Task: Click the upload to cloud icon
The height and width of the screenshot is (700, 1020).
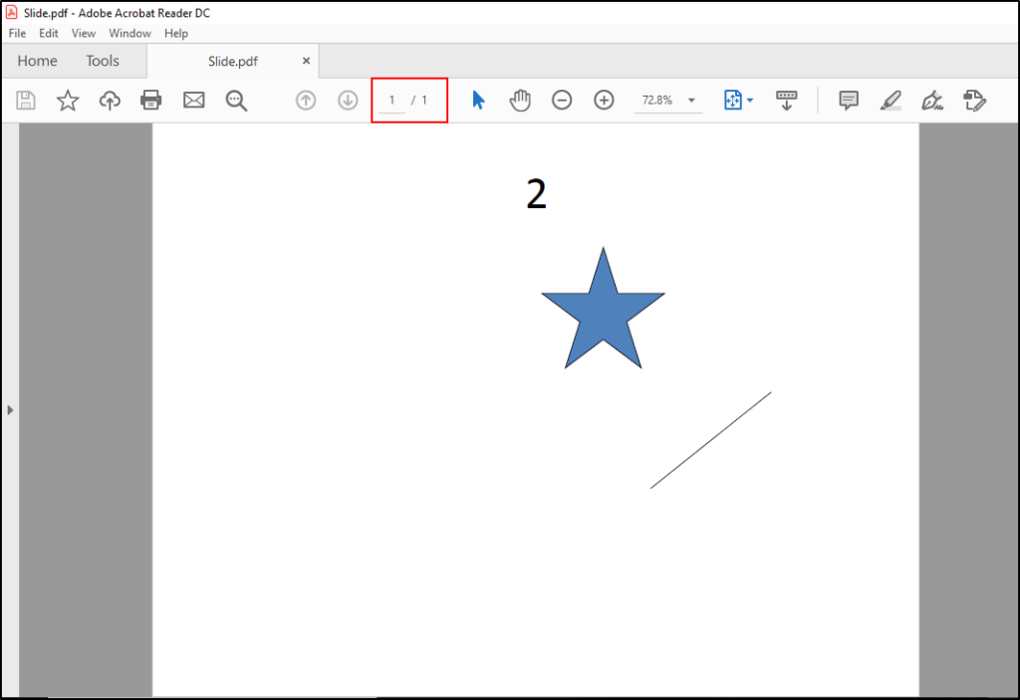Action: (x=110, y=100)
